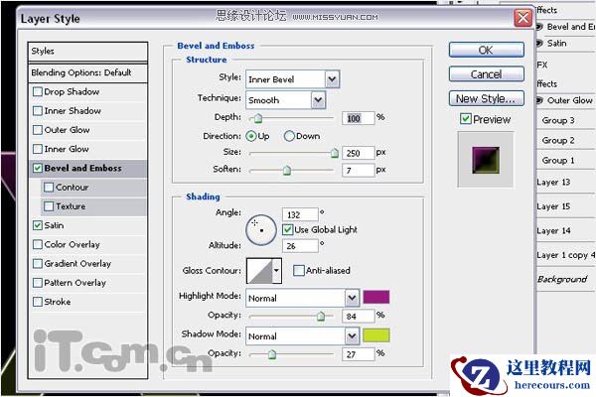Enable the Stroke checkbox

click(38, 302)
